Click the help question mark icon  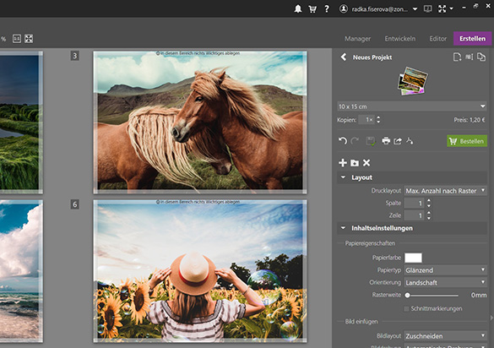click(327, 8)
